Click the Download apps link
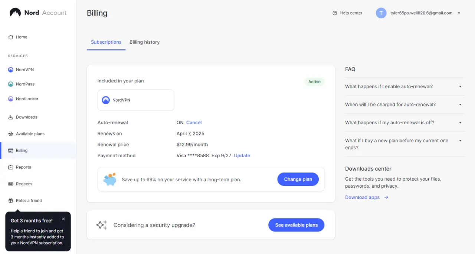475x254 pixels. [362, 197]
